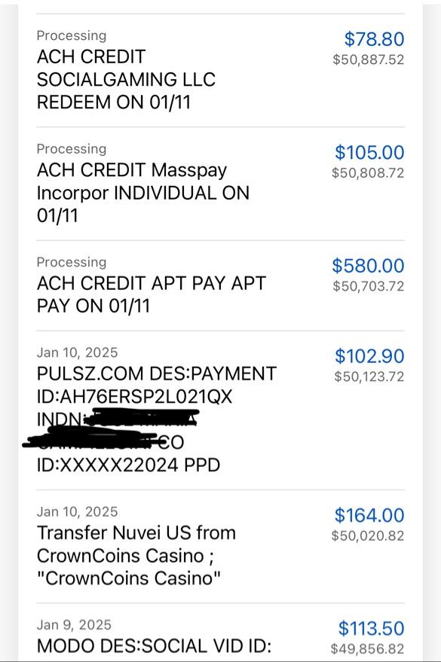Tap ID:XXXXX22024 PPD line text

(128, 465)
